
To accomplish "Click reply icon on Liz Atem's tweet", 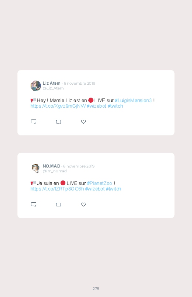I will coord(34,122).
